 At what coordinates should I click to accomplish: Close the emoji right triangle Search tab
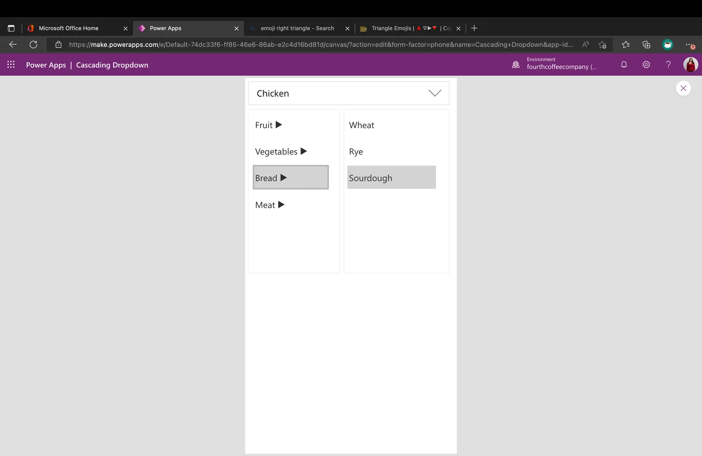coord(347,28)
